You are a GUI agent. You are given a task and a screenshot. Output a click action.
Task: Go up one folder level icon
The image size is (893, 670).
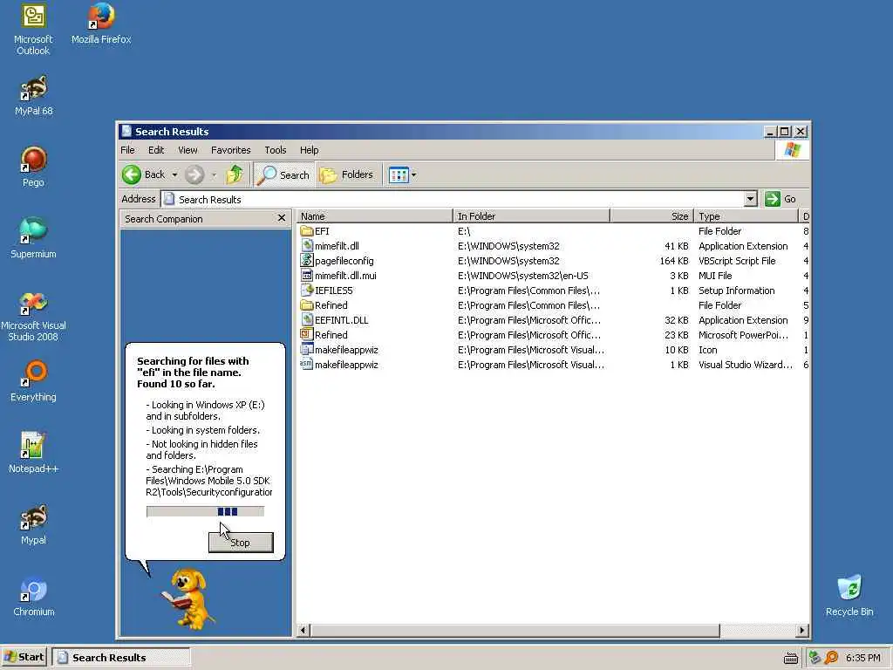[235, 174]
